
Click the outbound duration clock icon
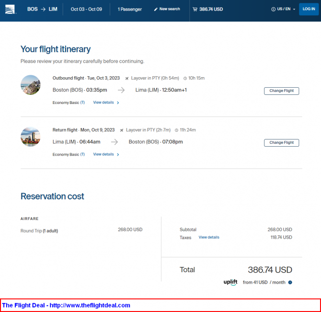(185, 78)
